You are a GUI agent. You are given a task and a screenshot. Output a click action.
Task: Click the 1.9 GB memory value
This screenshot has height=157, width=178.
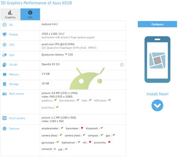(x=45, y=74)
